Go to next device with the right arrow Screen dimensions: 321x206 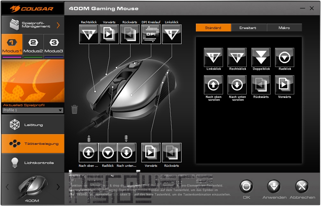[58, 187]
